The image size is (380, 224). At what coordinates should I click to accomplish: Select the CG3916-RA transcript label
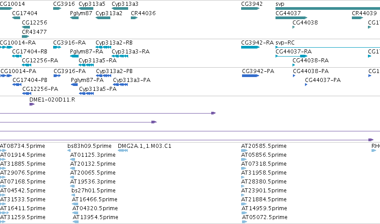[69, 43]
